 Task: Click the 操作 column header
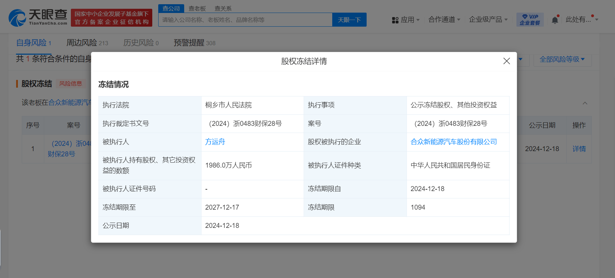579,125
